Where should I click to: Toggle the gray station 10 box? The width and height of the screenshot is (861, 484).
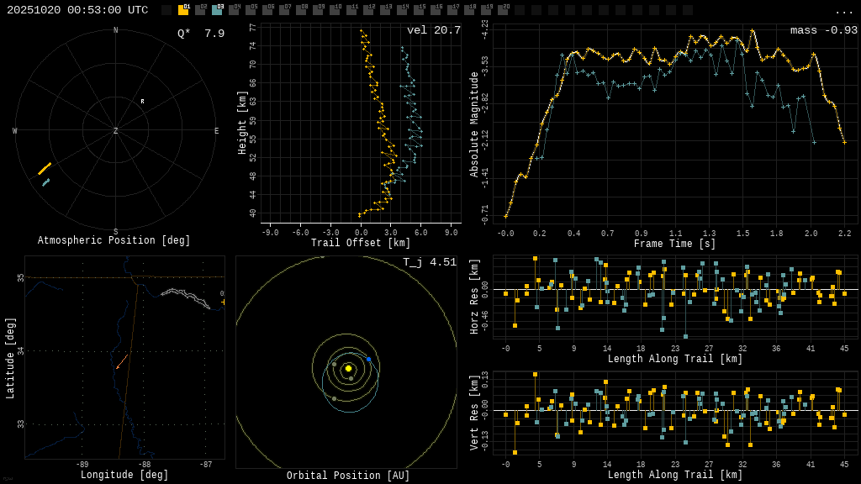coord(335,10)
